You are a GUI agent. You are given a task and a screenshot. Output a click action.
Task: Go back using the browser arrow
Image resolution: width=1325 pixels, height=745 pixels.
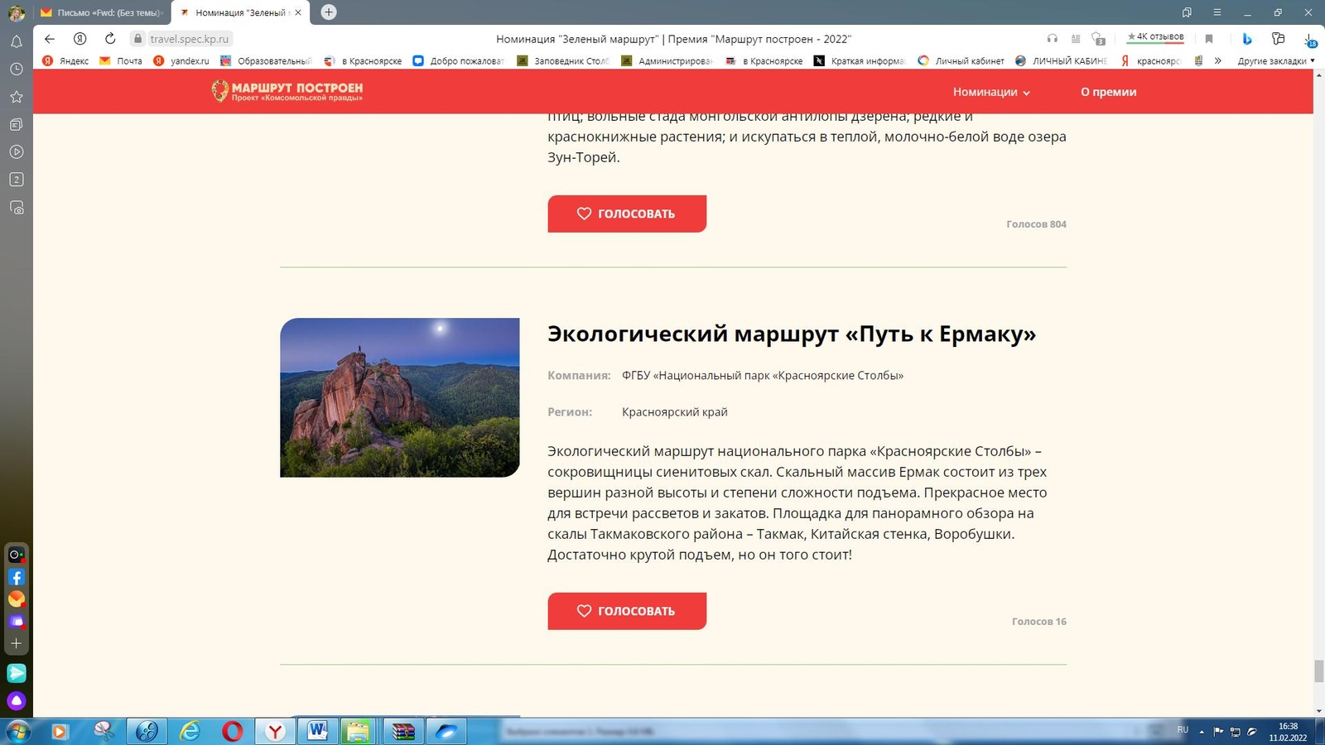[x=50, y=39]
